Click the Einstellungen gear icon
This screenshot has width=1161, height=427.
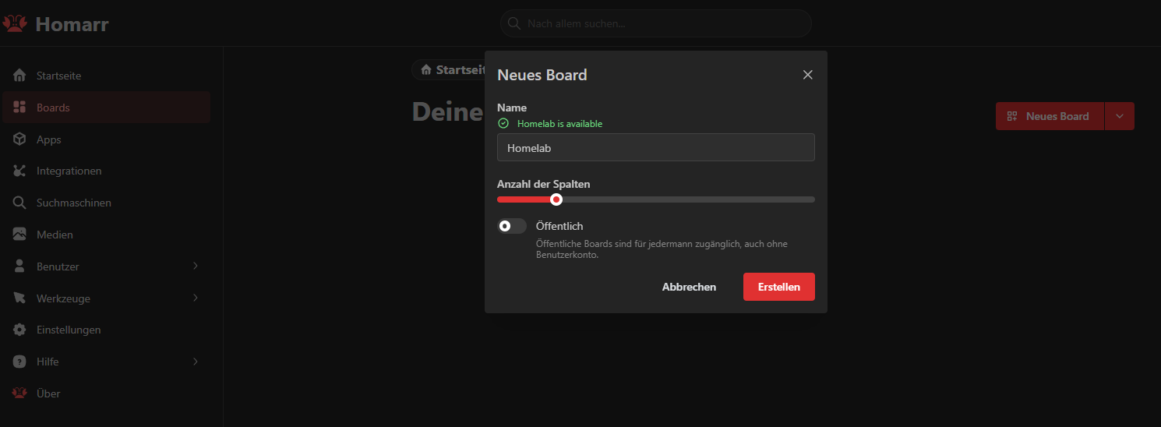(20, 330)
